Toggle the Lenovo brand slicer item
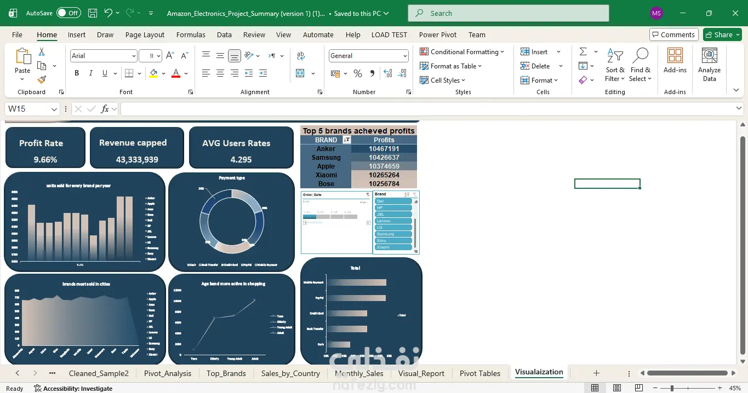Image resolution: width=748 pixels, height=393 pixels. point(393,221)
